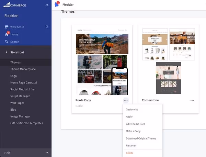The height and width of the screenshot is (157, 206).
Task: Open Roots Copy three-dot options
Action: [x=126, y=100]
